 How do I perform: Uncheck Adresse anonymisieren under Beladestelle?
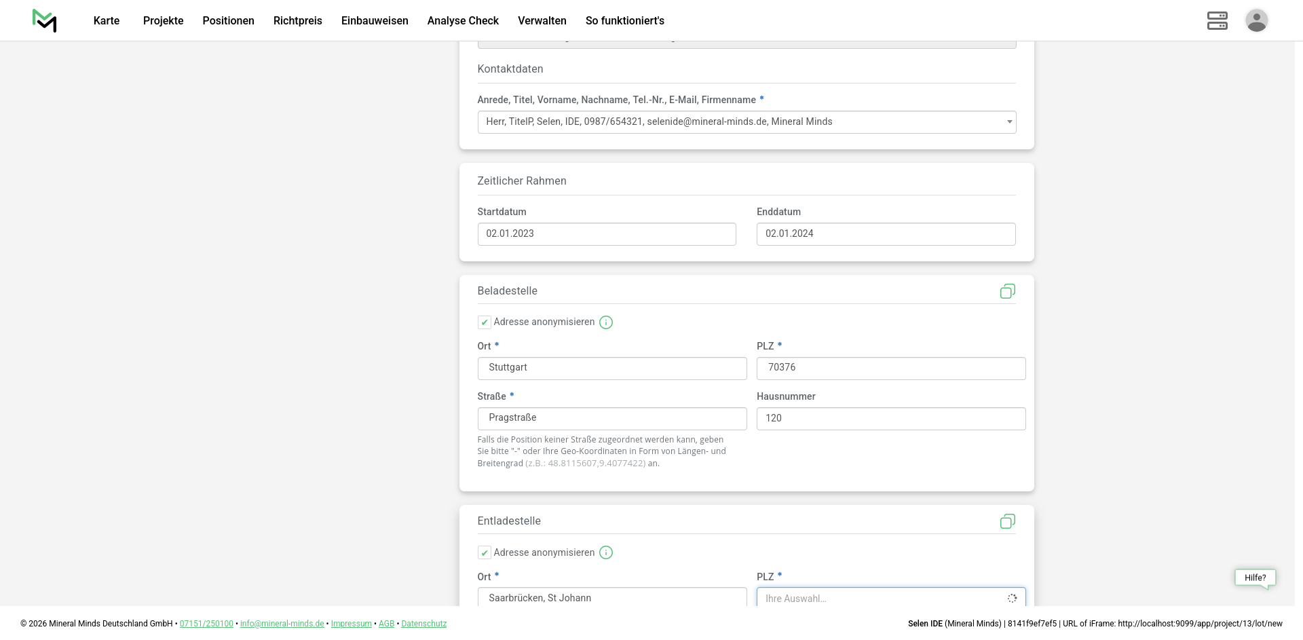click(485, 322)
